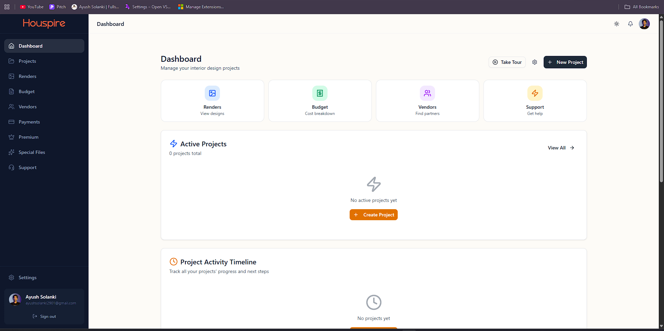
Task: Click the Settings gear icon in sidebar
Action: (x=11, y=278)
